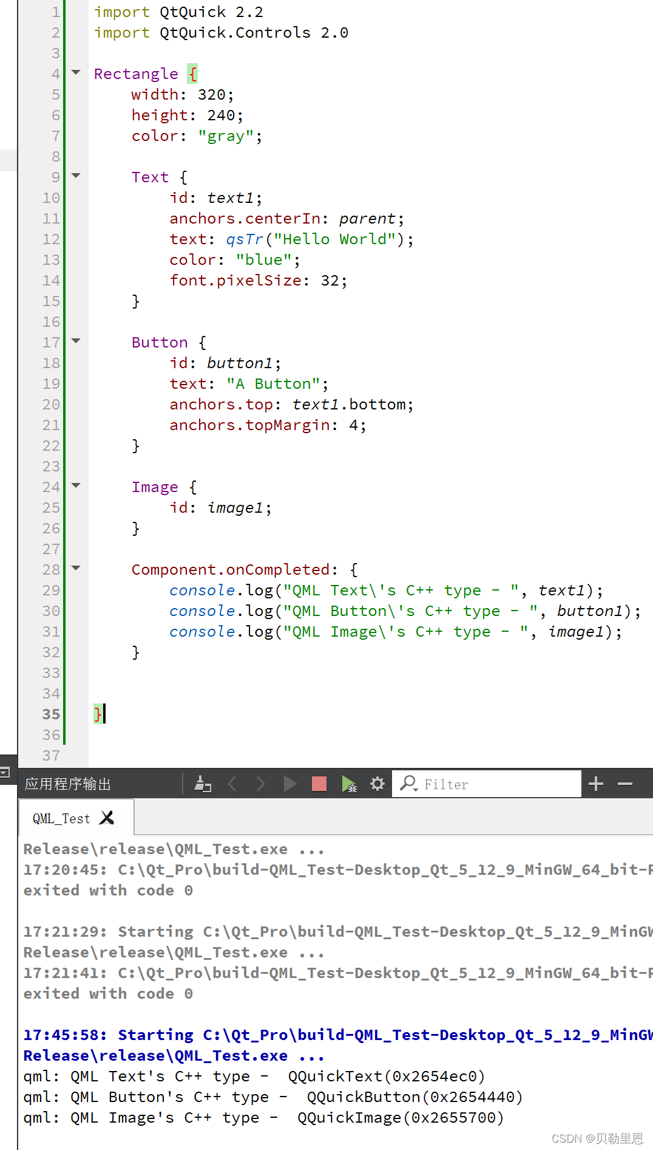The height and width of the screenshot is (1150, 653).
Task: Collapse the Rectangle block fold arrow
Action: (x=76, y=72)
